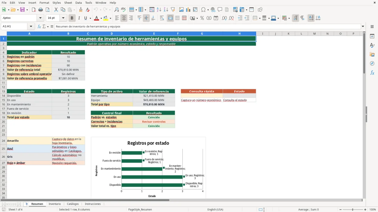Viewport: 378px width, 212px height.
Task: Open Find and Replace
Action: (117, 10)
